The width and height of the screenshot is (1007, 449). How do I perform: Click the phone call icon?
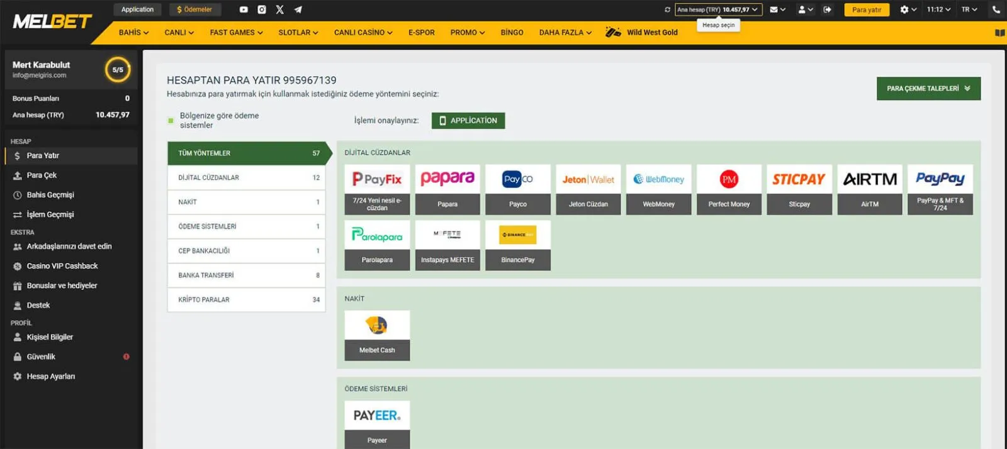[x=996, y=9]
